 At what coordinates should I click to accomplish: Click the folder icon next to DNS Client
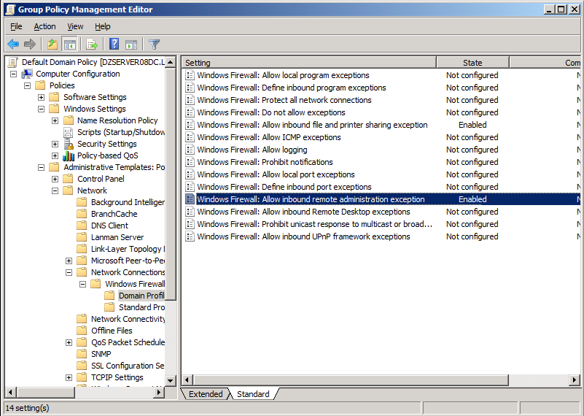point(82,226)
